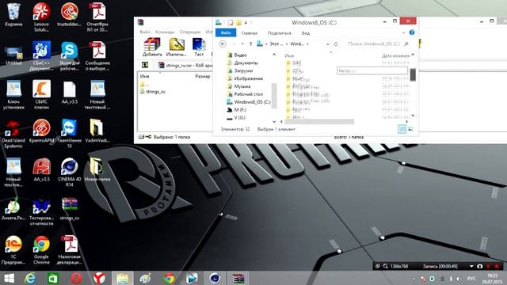The height and width of the screenshot is (285, 507).
Task: Open WinRAR Файл menu
Action: click(x=145, y=32)
